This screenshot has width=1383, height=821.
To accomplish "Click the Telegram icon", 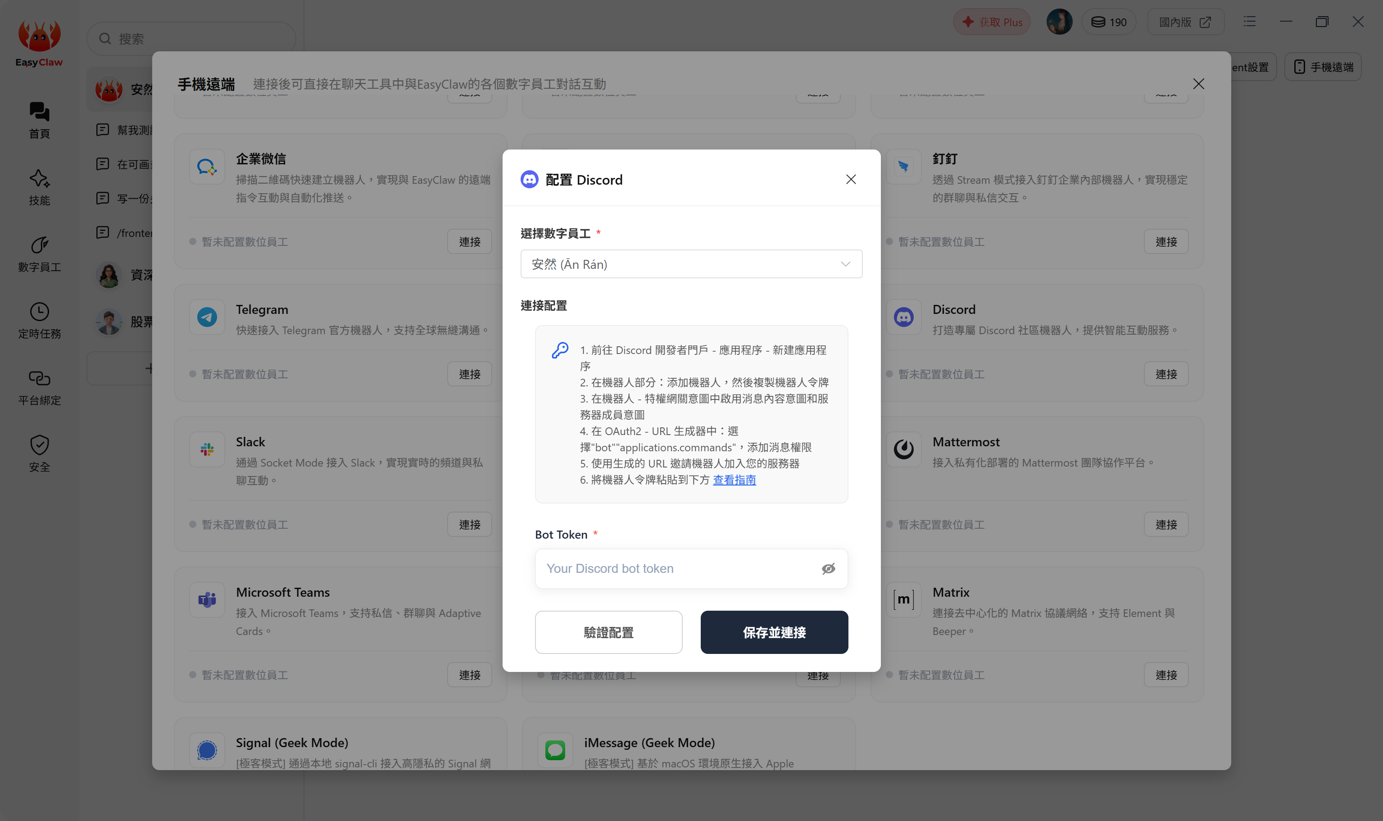I will 207,317.
